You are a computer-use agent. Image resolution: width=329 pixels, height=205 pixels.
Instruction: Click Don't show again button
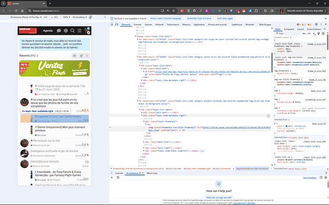pos(225,19)
